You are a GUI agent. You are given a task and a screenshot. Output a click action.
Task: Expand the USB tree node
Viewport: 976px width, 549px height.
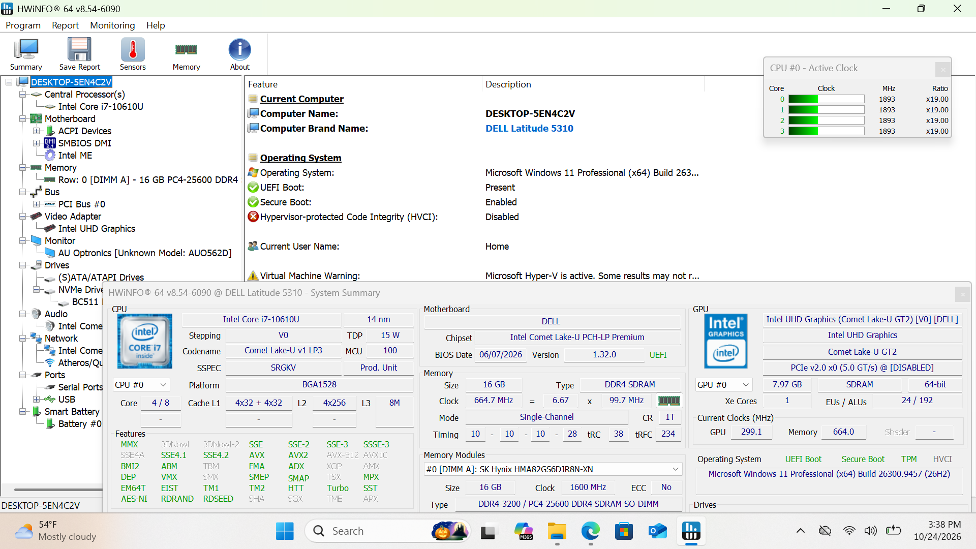[36, 400]
